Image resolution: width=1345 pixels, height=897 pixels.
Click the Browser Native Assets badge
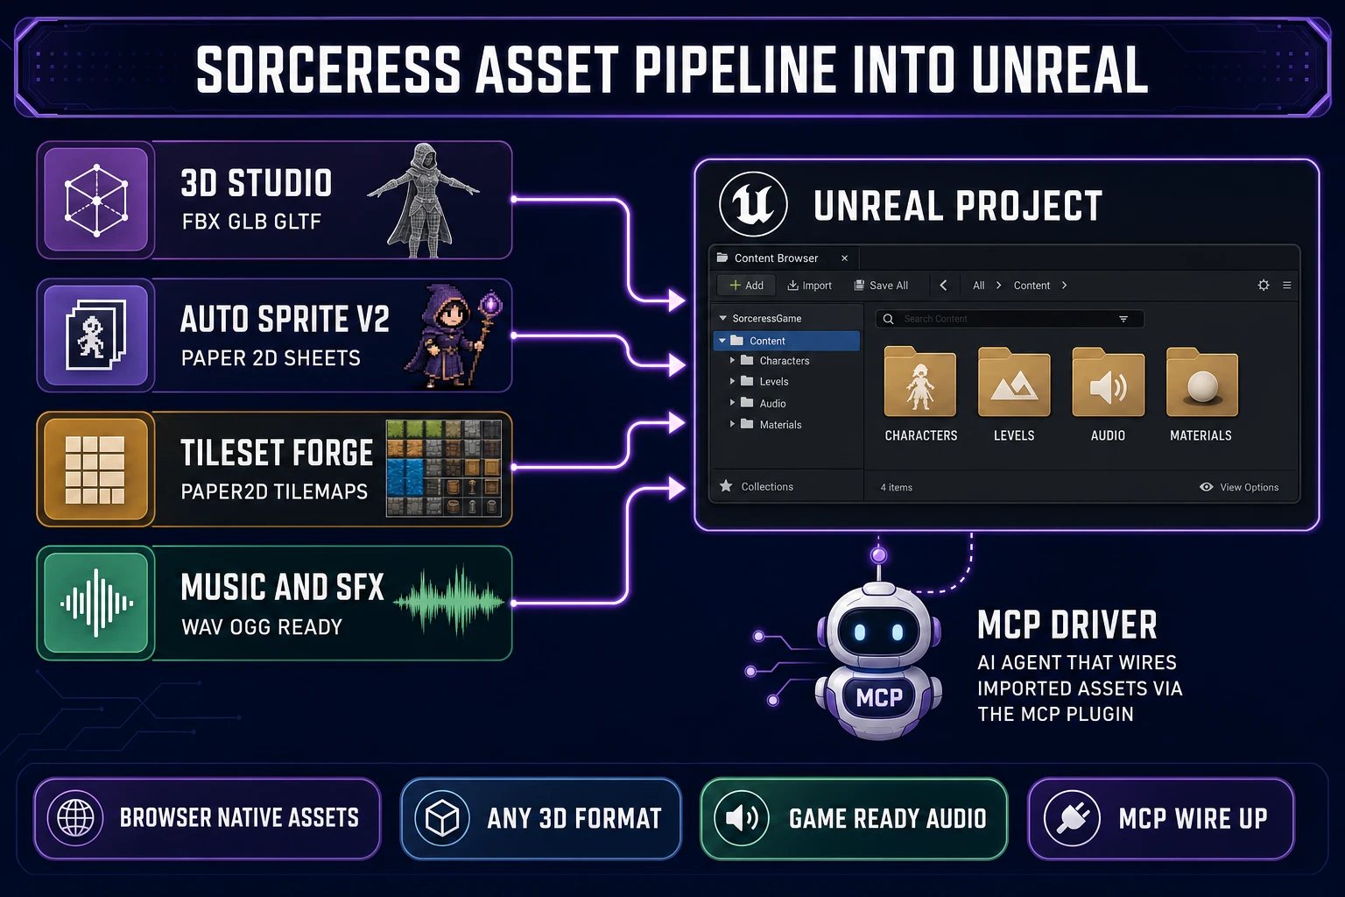tap(208, 818)
